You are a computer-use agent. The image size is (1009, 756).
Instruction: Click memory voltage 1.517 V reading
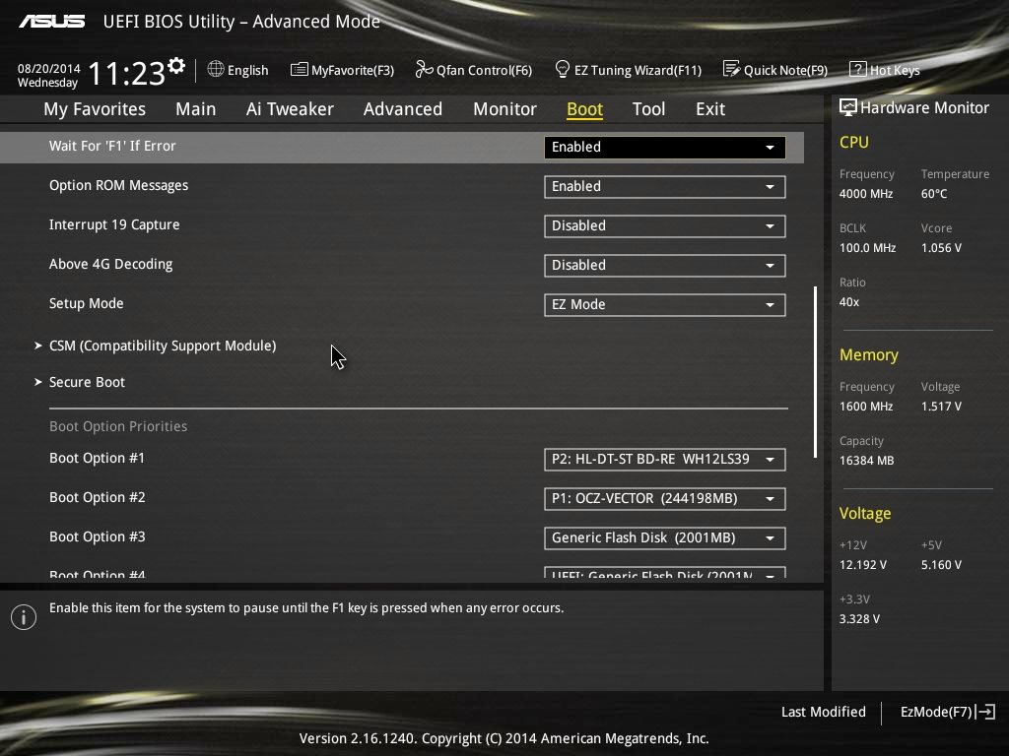coord(941,407)
